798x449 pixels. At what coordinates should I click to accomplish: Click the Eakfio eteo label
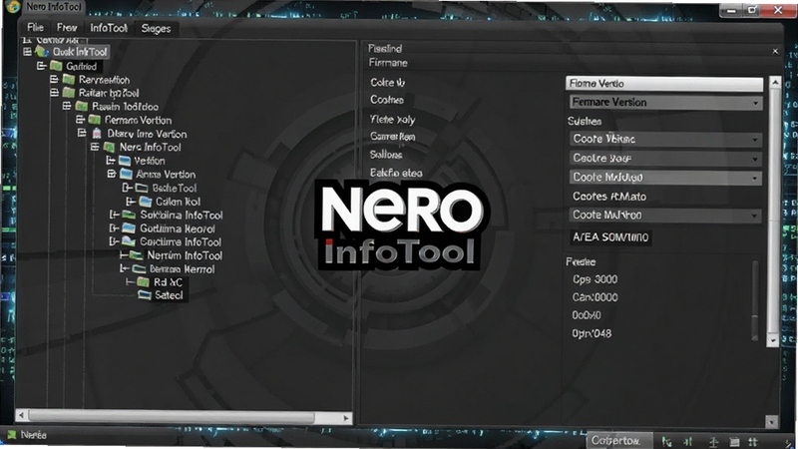(x=396, y=173)
